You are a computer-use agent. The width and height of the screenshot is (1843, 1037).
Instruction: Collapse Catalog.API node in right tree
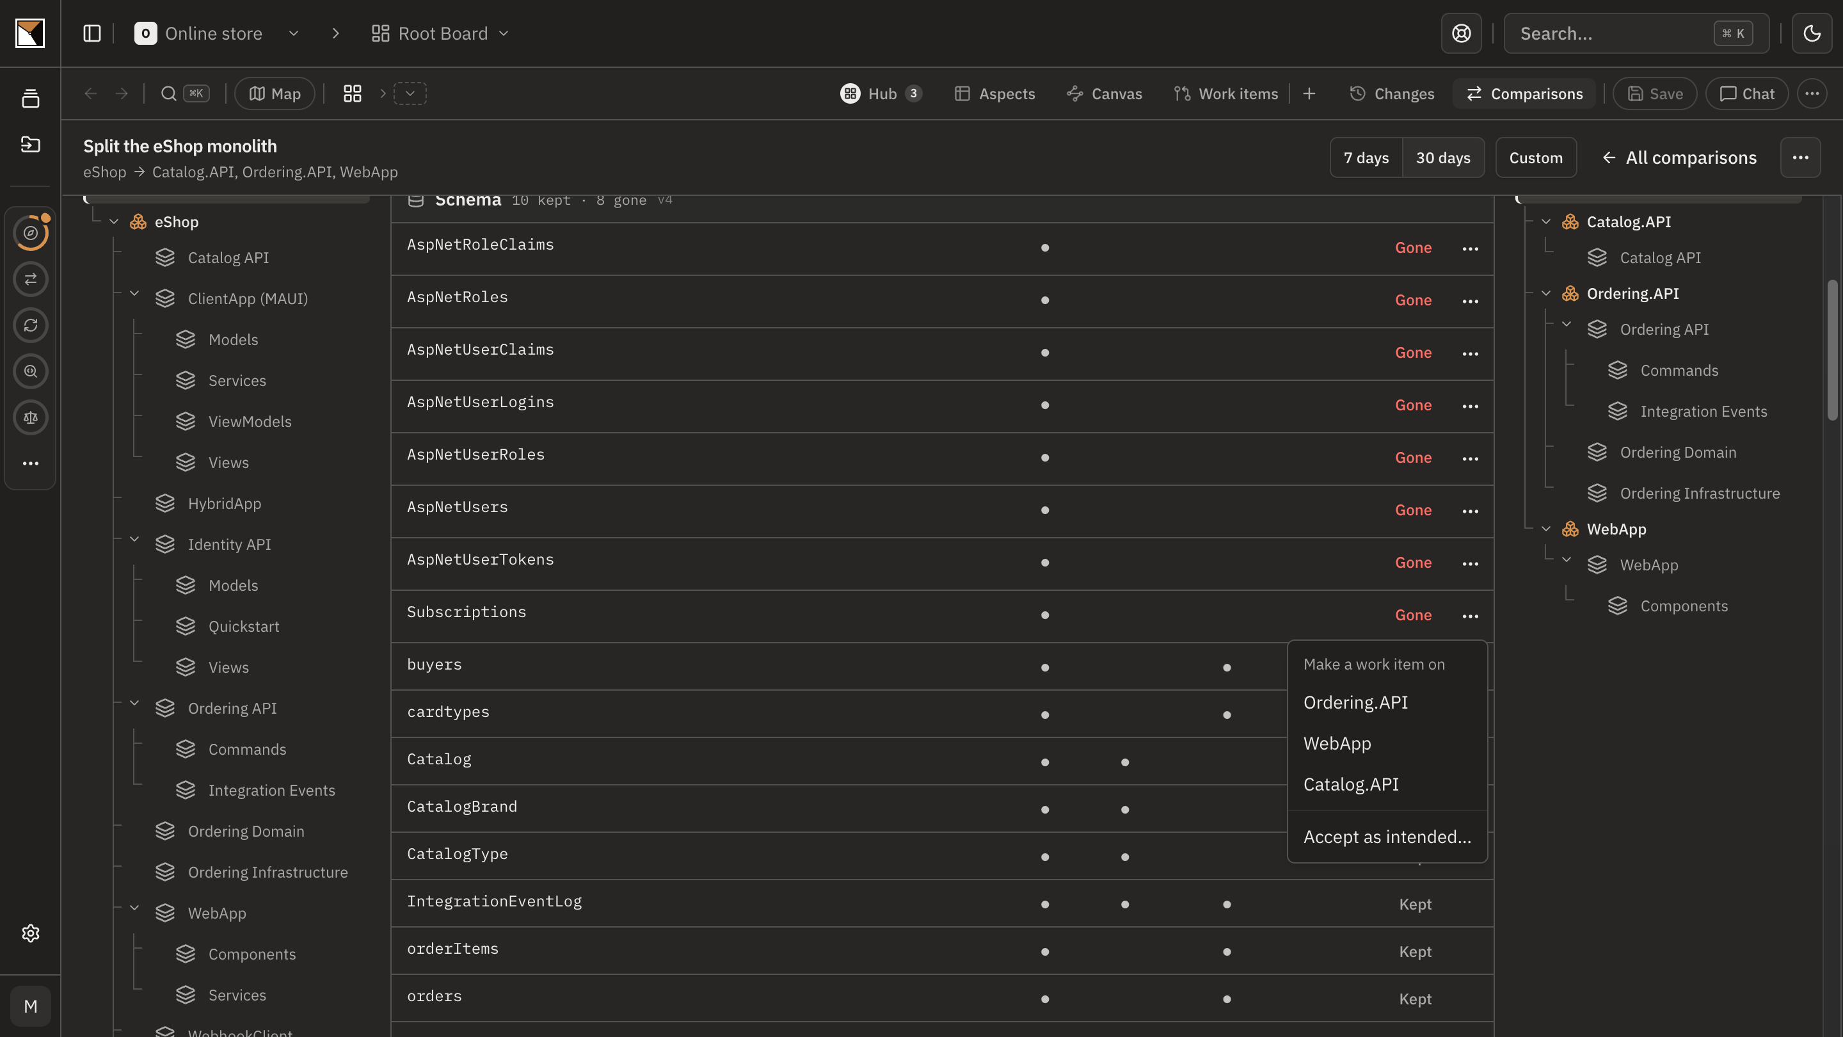(1545, 222)
